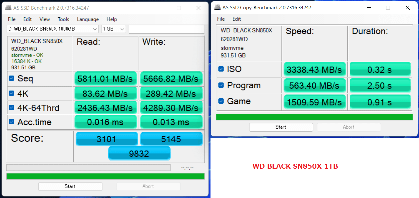
Task: Click the Game duration 0.91 s
Action: click(x=380, y=101)
